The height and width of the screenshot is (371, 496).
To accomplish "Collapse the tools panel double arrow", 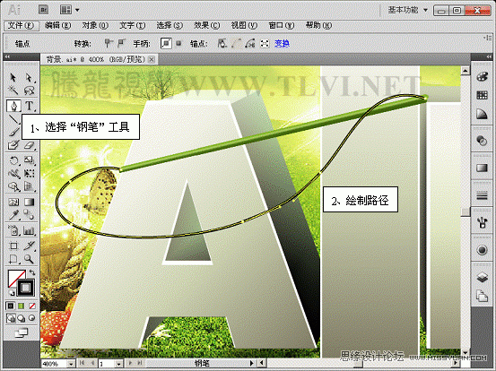I will coord(7,56).
